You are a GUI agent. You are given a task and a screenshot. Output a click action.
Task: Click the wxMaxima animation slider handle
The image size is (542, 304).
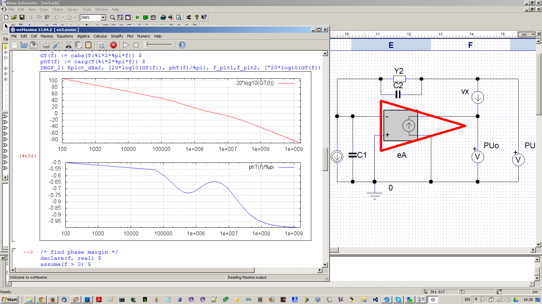[146, 45]
